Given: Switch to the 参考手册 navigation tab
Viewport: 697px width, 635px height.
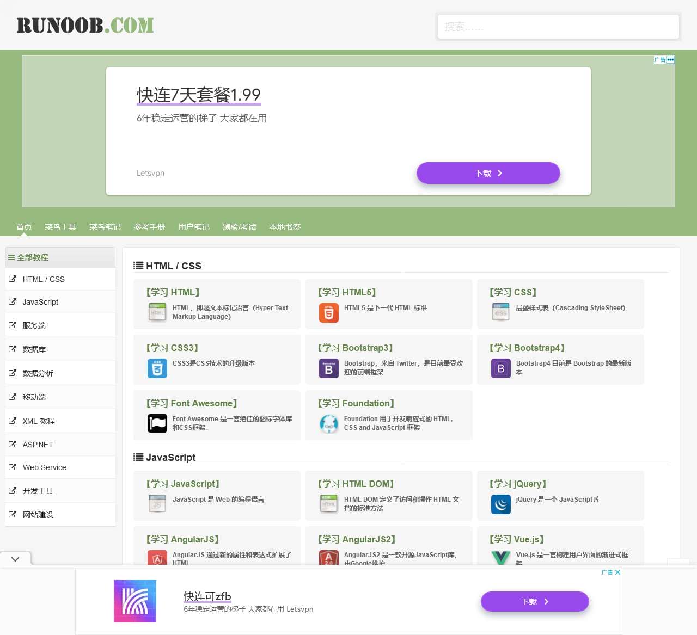Looking at the screenshot, I should click(x=149, y=227).
